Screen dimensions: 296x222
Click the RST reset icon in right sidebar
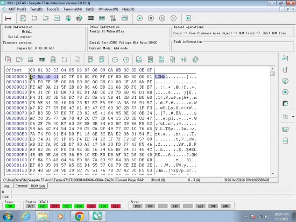click(285, 58)
